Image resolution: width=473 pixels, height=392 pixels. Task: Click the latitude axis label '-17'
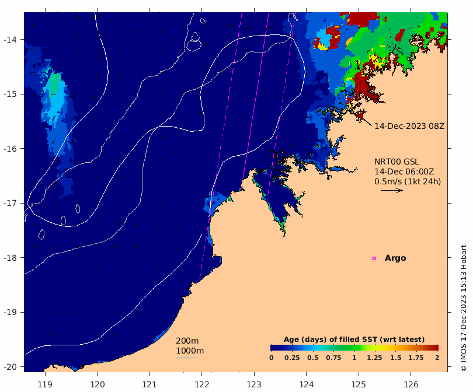click(10, 203)
